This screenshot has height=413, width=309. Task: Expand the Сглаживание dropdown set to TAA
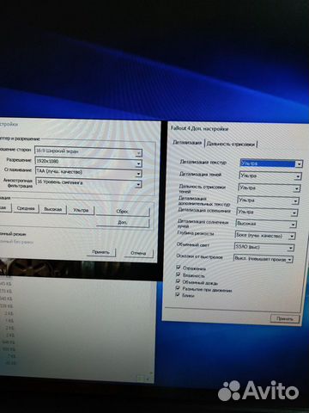point(88,172)
